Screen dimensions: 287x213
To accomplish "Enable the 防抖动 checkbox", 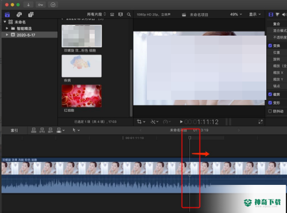I will click(x=270, y=111).
